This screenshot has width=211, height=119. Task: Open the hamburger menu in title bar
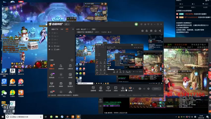[x=151, y=24]
